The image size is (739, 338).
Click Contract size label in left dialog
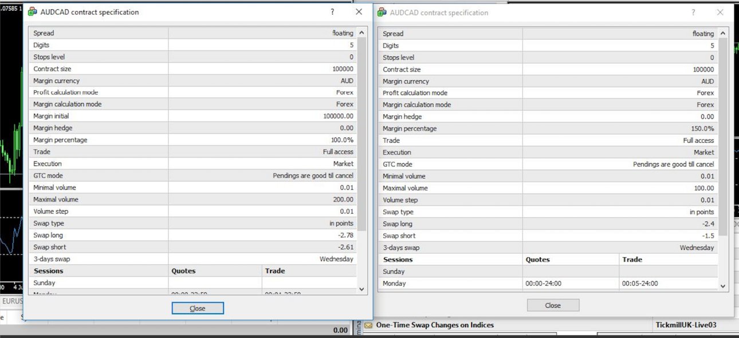[x=52, y=69]
